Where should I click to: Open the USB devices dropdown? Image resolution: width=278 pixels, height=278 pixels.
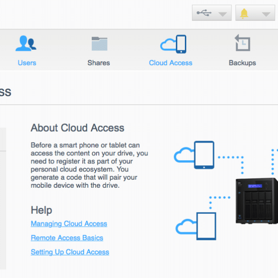click(x=211, y=13)
